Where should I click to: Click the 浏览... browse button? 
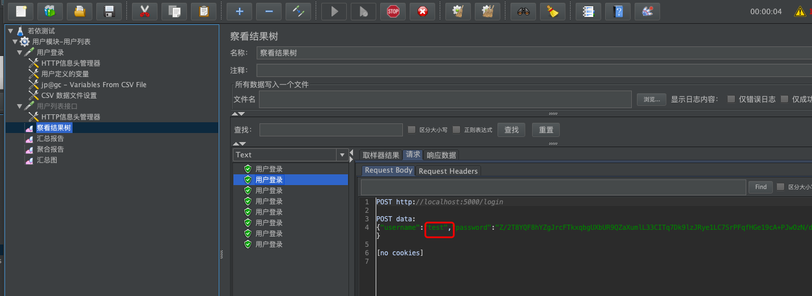coord(651,100)
